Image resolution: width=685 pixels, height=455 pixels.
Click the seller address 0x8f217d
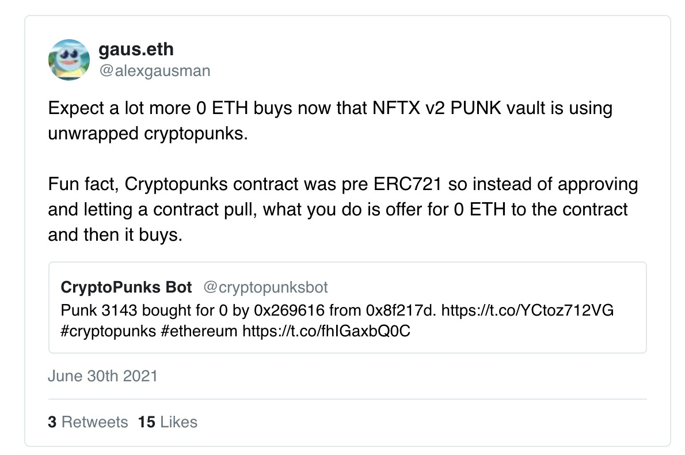point(401,310)
